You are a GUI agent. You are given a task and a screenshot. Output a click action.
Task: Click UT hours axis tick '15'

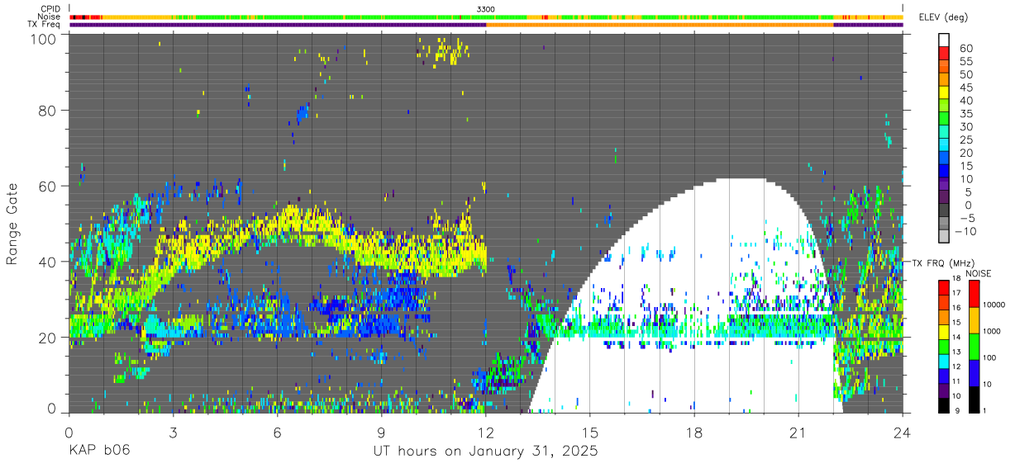coord(590,432)
